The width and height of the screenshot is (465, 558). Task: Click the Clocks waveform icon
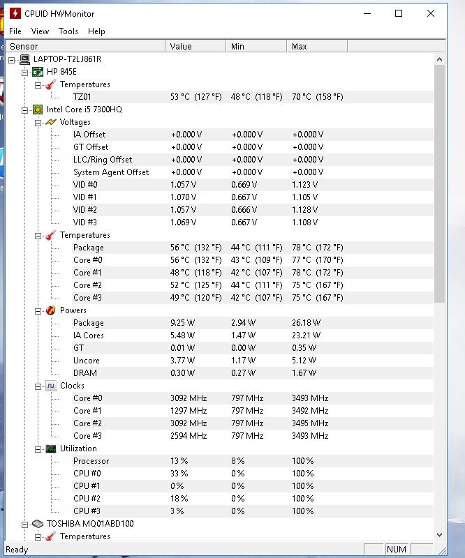coord(51,386)
